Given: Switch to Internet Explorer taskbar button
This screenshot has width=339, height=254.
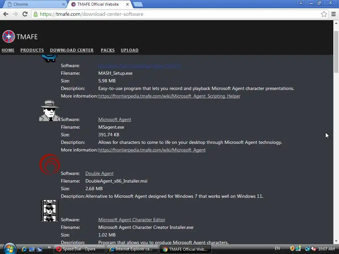Looking at the screenshot, I should click(132, 249).
